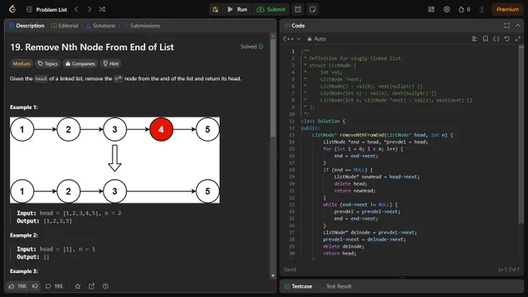
Task: Switch to the Description tab
Action: tap(26, 26)
